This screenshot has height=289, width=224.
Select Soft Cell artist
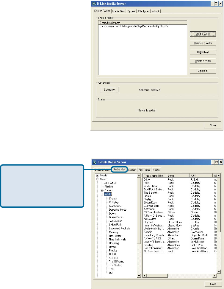tap(114, 258)
